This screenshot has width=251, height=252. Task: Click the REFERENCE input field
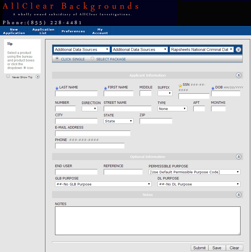tap(123, 172)
